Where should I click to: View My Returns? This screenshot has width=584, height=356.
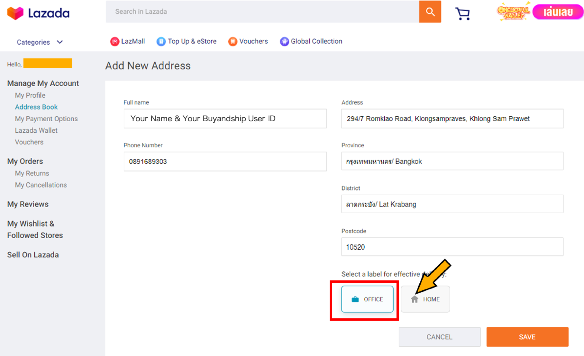pos(32,173)
